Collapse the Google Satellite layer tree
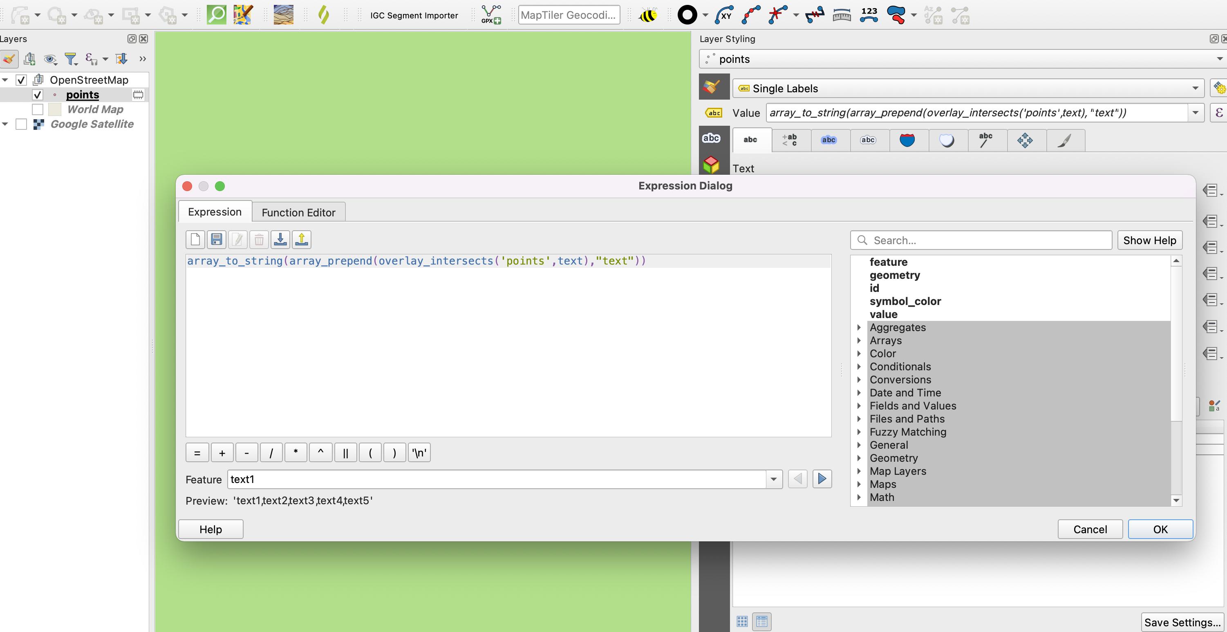This screenshot has width=1227, height=632. [x=5, y=124]
